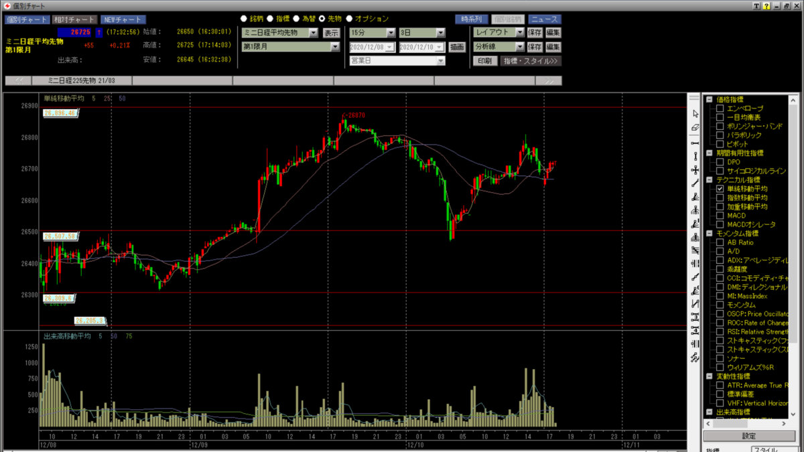Click the left tab-scroll arrows button
Image resolution: width=804 pixels, height=452 pixels.
pyautogui.click(x=18, y=80)
